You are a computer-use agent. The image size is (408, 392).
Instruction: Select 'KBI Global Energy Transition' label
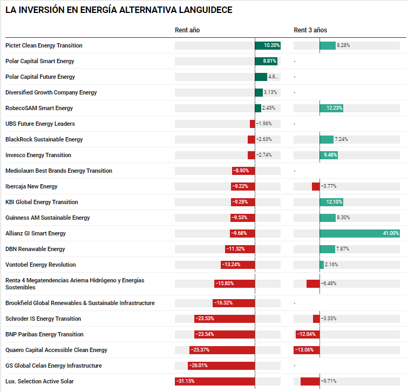click(42, 202)
